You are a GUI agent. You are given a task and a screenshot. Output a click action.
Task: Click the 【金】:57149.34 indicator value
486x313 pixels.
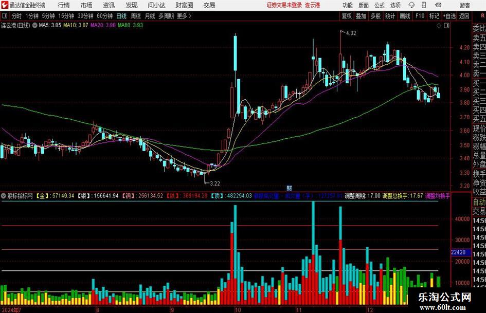[55, 196]
